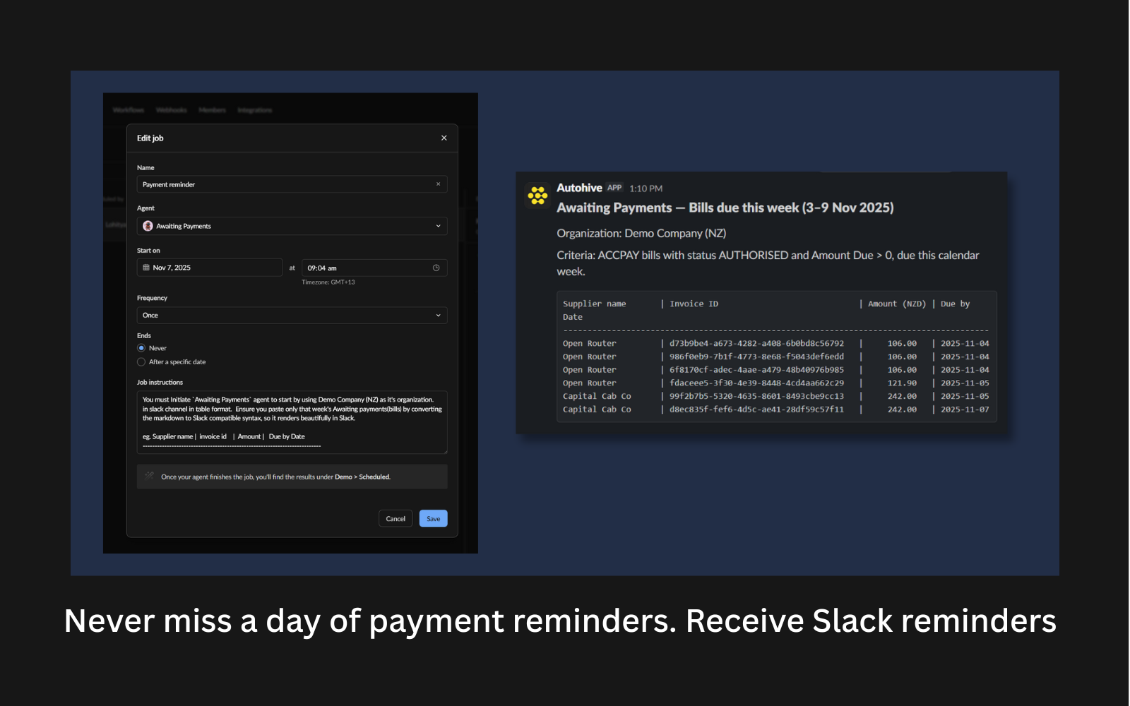The image size is (1130, 706).
Task: Click the 'Invoice ID' table header
Action: coord(694,304)
